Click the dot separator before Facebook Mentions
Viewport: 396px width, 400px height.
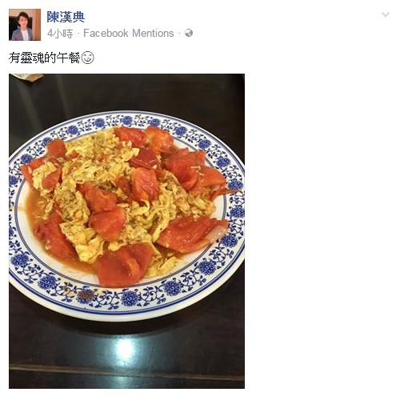click(x=78, y=34)
